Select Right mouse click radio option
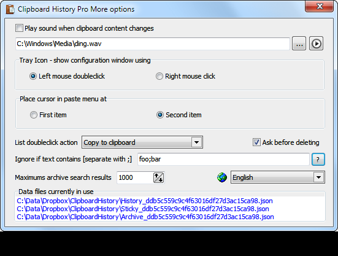This screenshot has height=256, width=338. [x=159, y=76]
